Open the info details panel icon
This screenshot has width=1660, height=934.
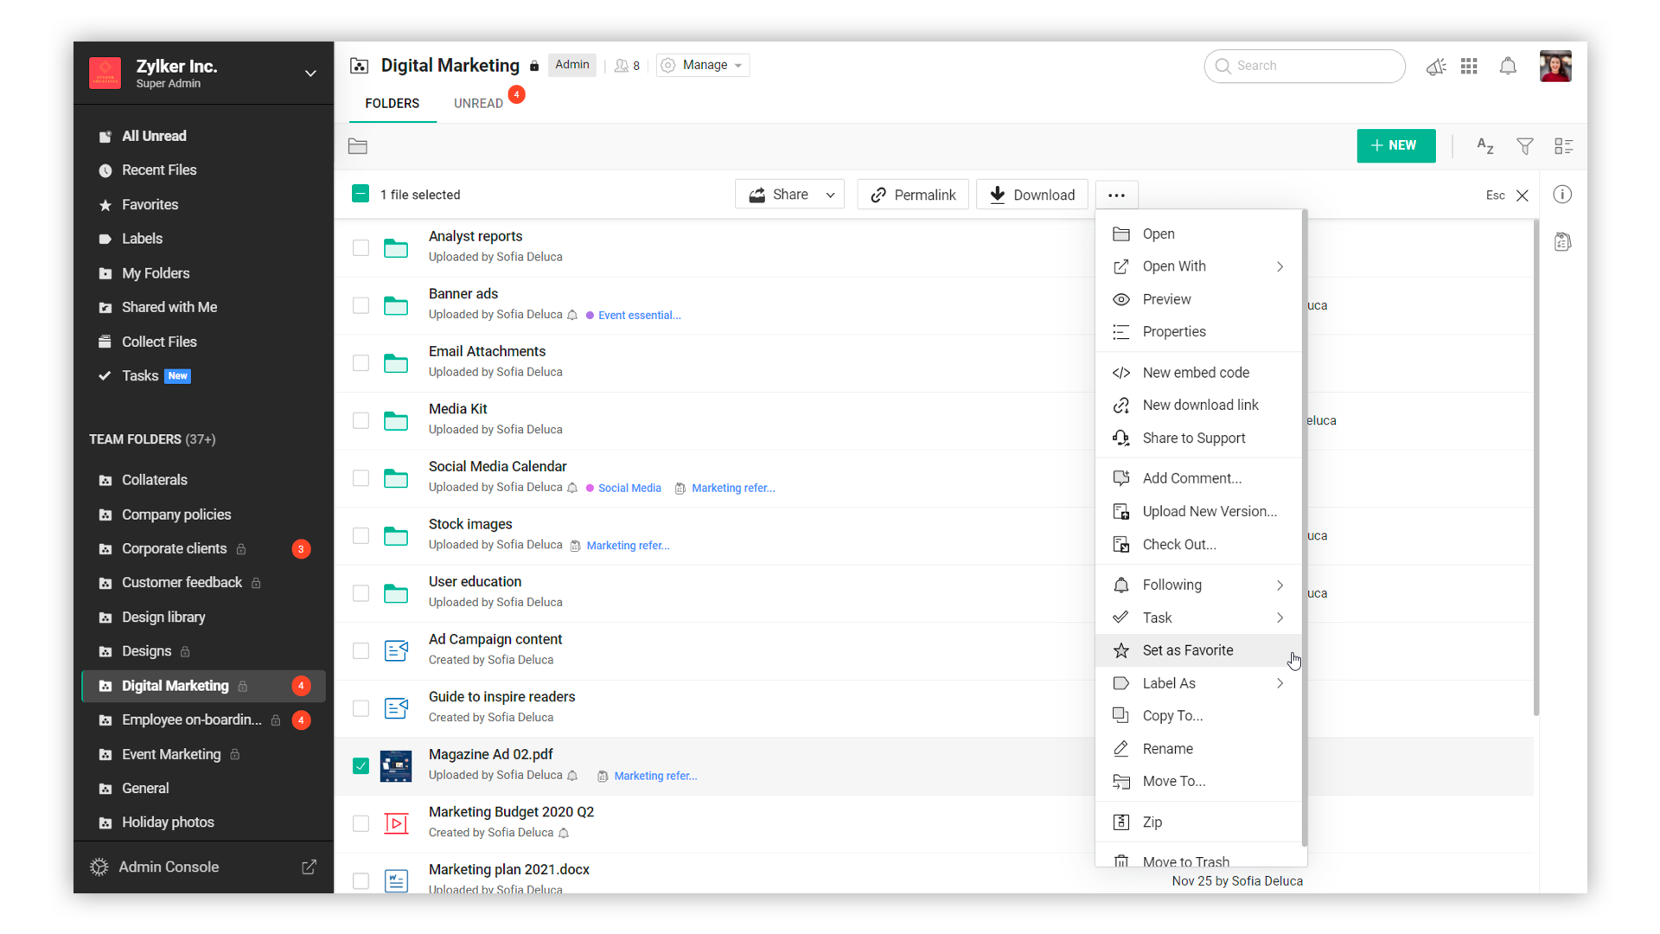point(1562,195)
